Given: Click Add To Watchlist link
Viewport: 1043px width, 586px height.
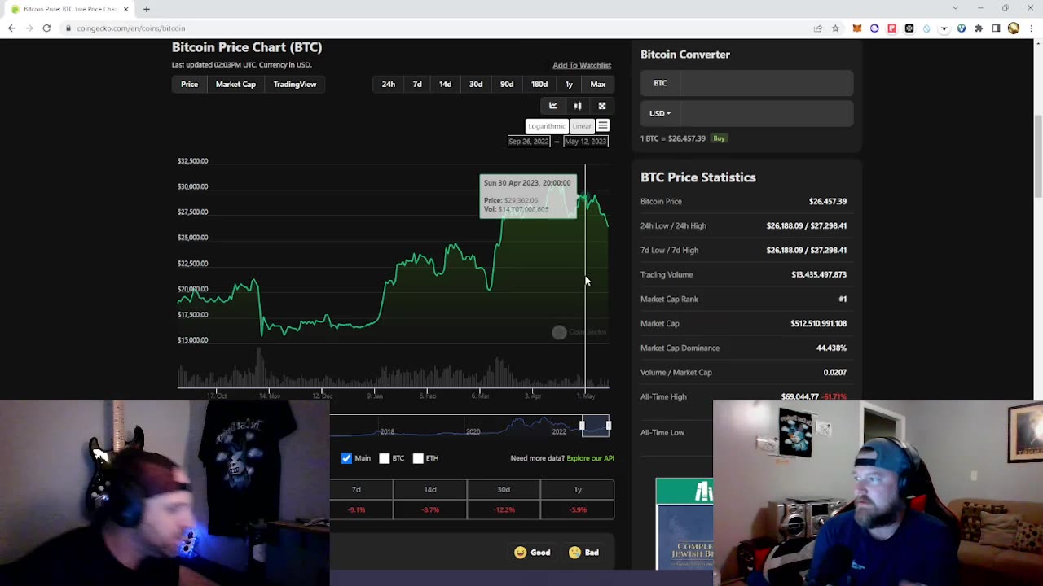Looking at the screenshot, I should click(582, 65).
